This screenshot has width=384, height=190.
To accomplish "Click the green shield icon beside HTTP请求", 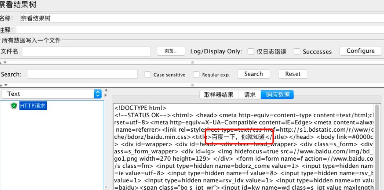I will click(14, 106).
